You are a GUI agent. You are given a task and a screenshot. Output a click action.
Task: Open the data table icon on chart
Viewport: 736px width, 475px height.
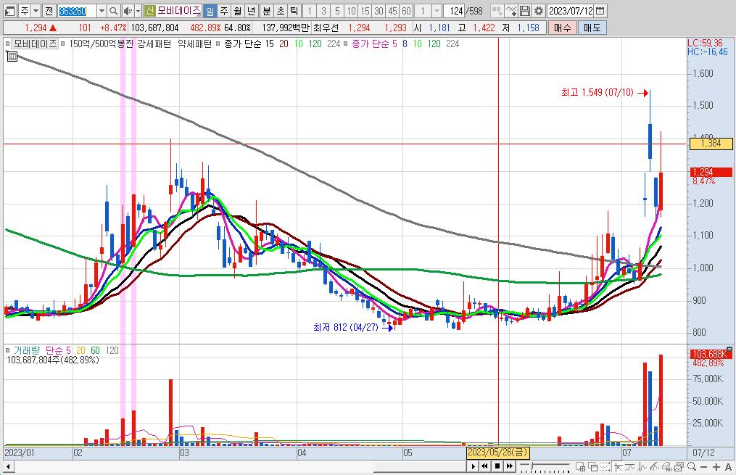(12, 57)
